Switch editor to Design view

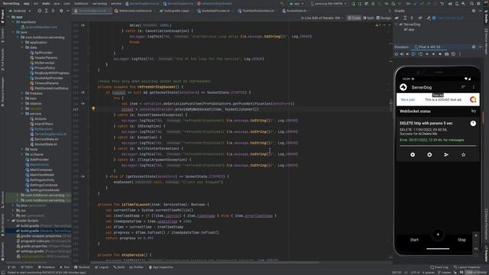(384, 18)
